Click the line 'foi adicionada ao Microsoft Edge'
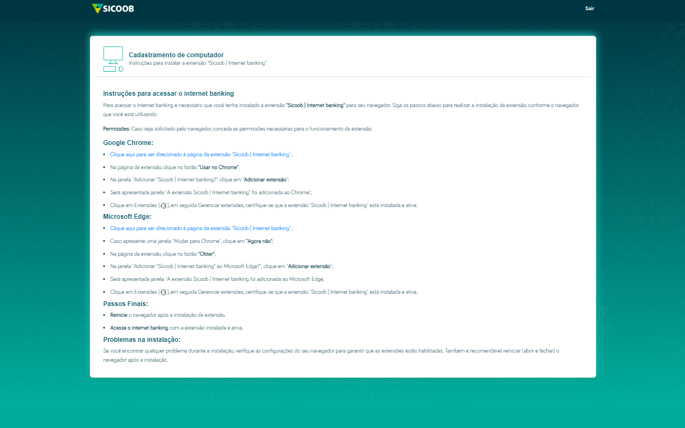Image resolution: width=685 pixels, height=428 pixels. tap(217, 279)
